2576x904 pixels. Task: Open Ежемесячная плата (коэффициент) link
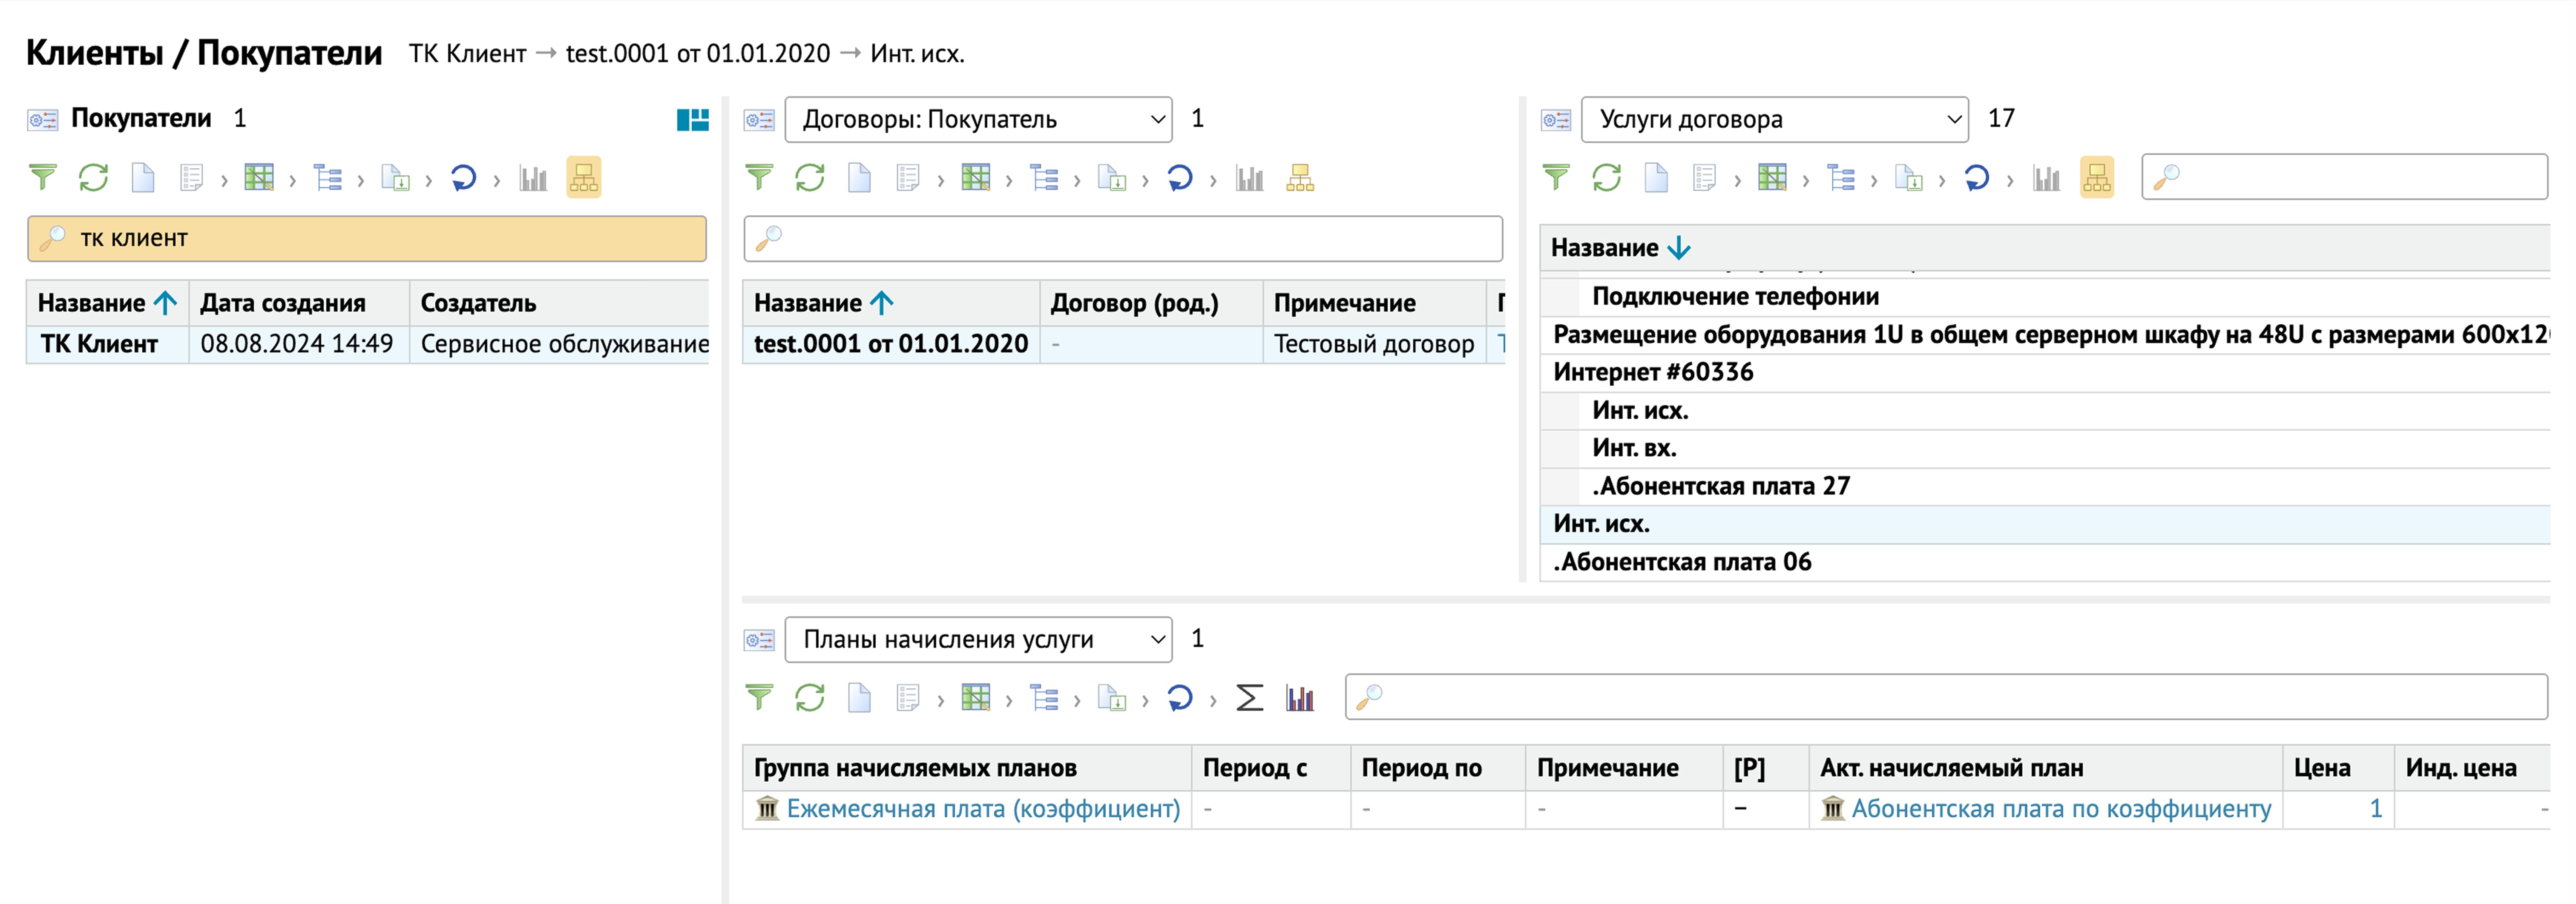[983, 808]
